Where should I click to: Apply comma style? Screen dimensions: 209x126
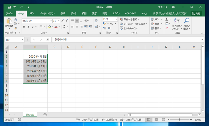coord(116,24)
